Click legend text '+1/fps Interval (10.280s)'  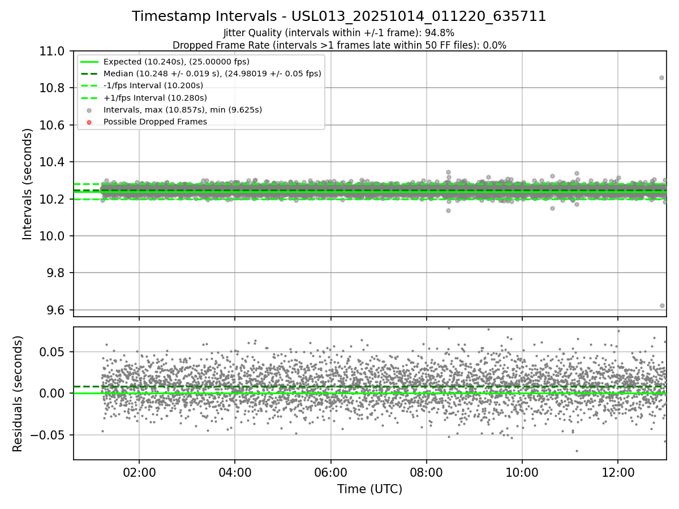coord(155,97)
